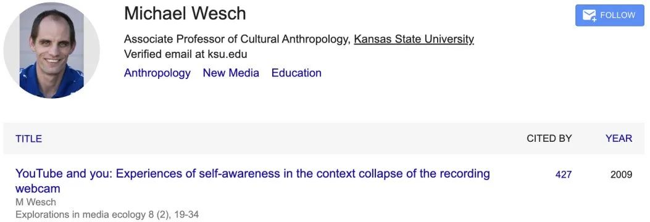Viewport: 650px width, 222px height.
Task: Click the 'M Wesch' author line
Action: (x=36, y=202)
